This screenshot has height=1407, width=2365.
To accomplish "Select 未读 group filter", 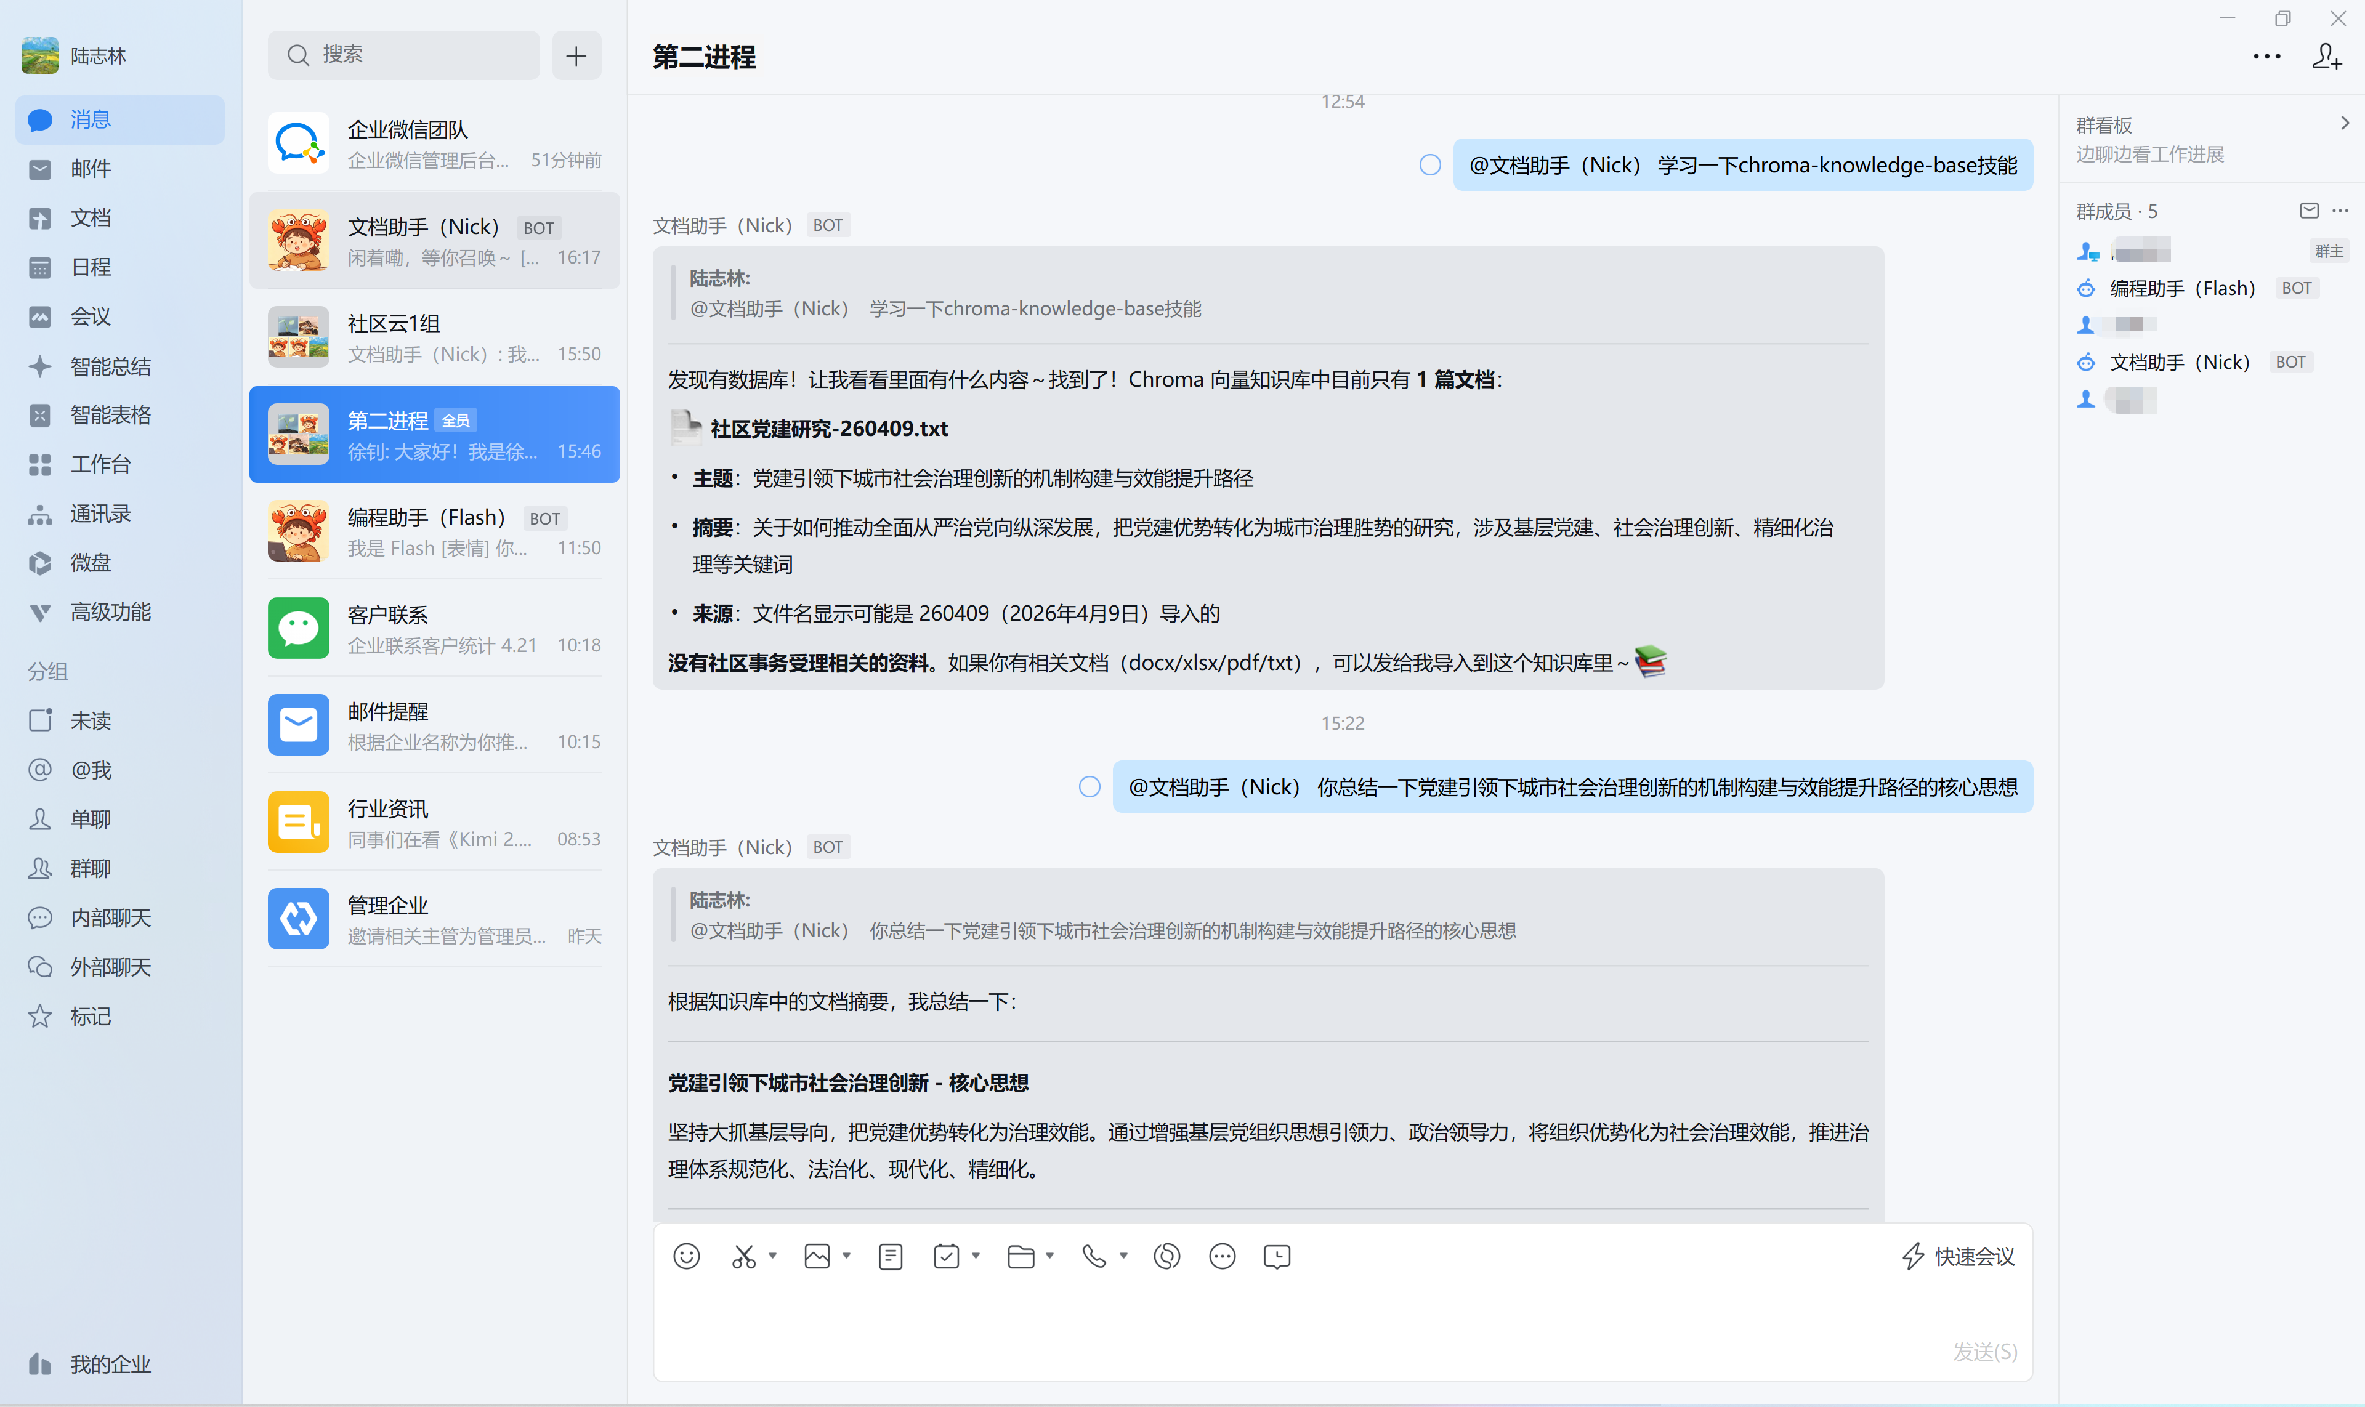I will [119, 720].
